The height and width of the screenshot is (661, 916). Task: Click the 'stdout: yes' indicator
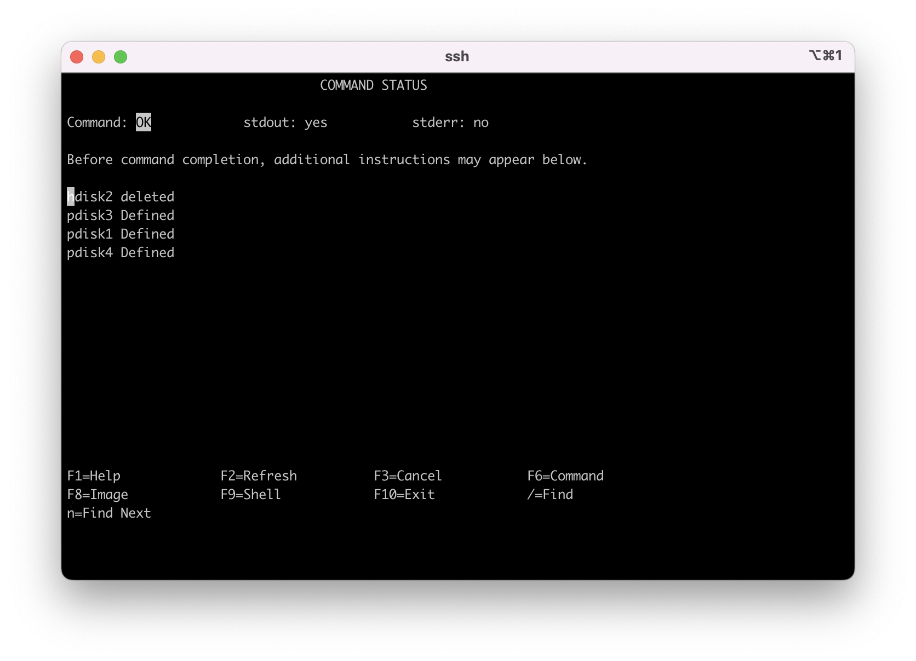coord(285,123)
